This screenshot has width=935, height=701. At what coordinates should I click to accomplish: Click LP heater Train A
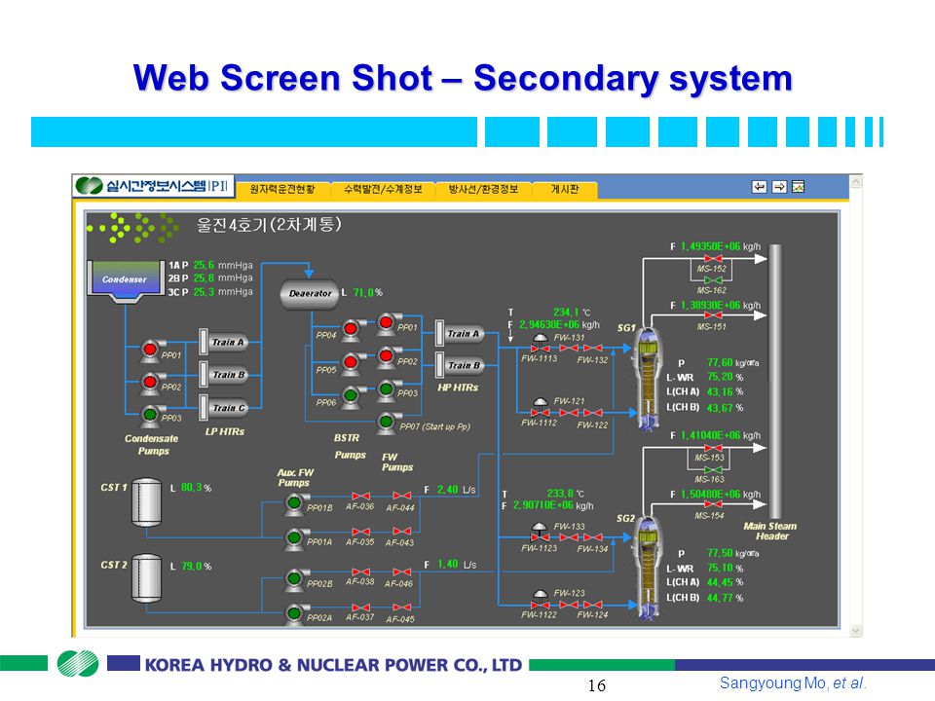point(224,342)
